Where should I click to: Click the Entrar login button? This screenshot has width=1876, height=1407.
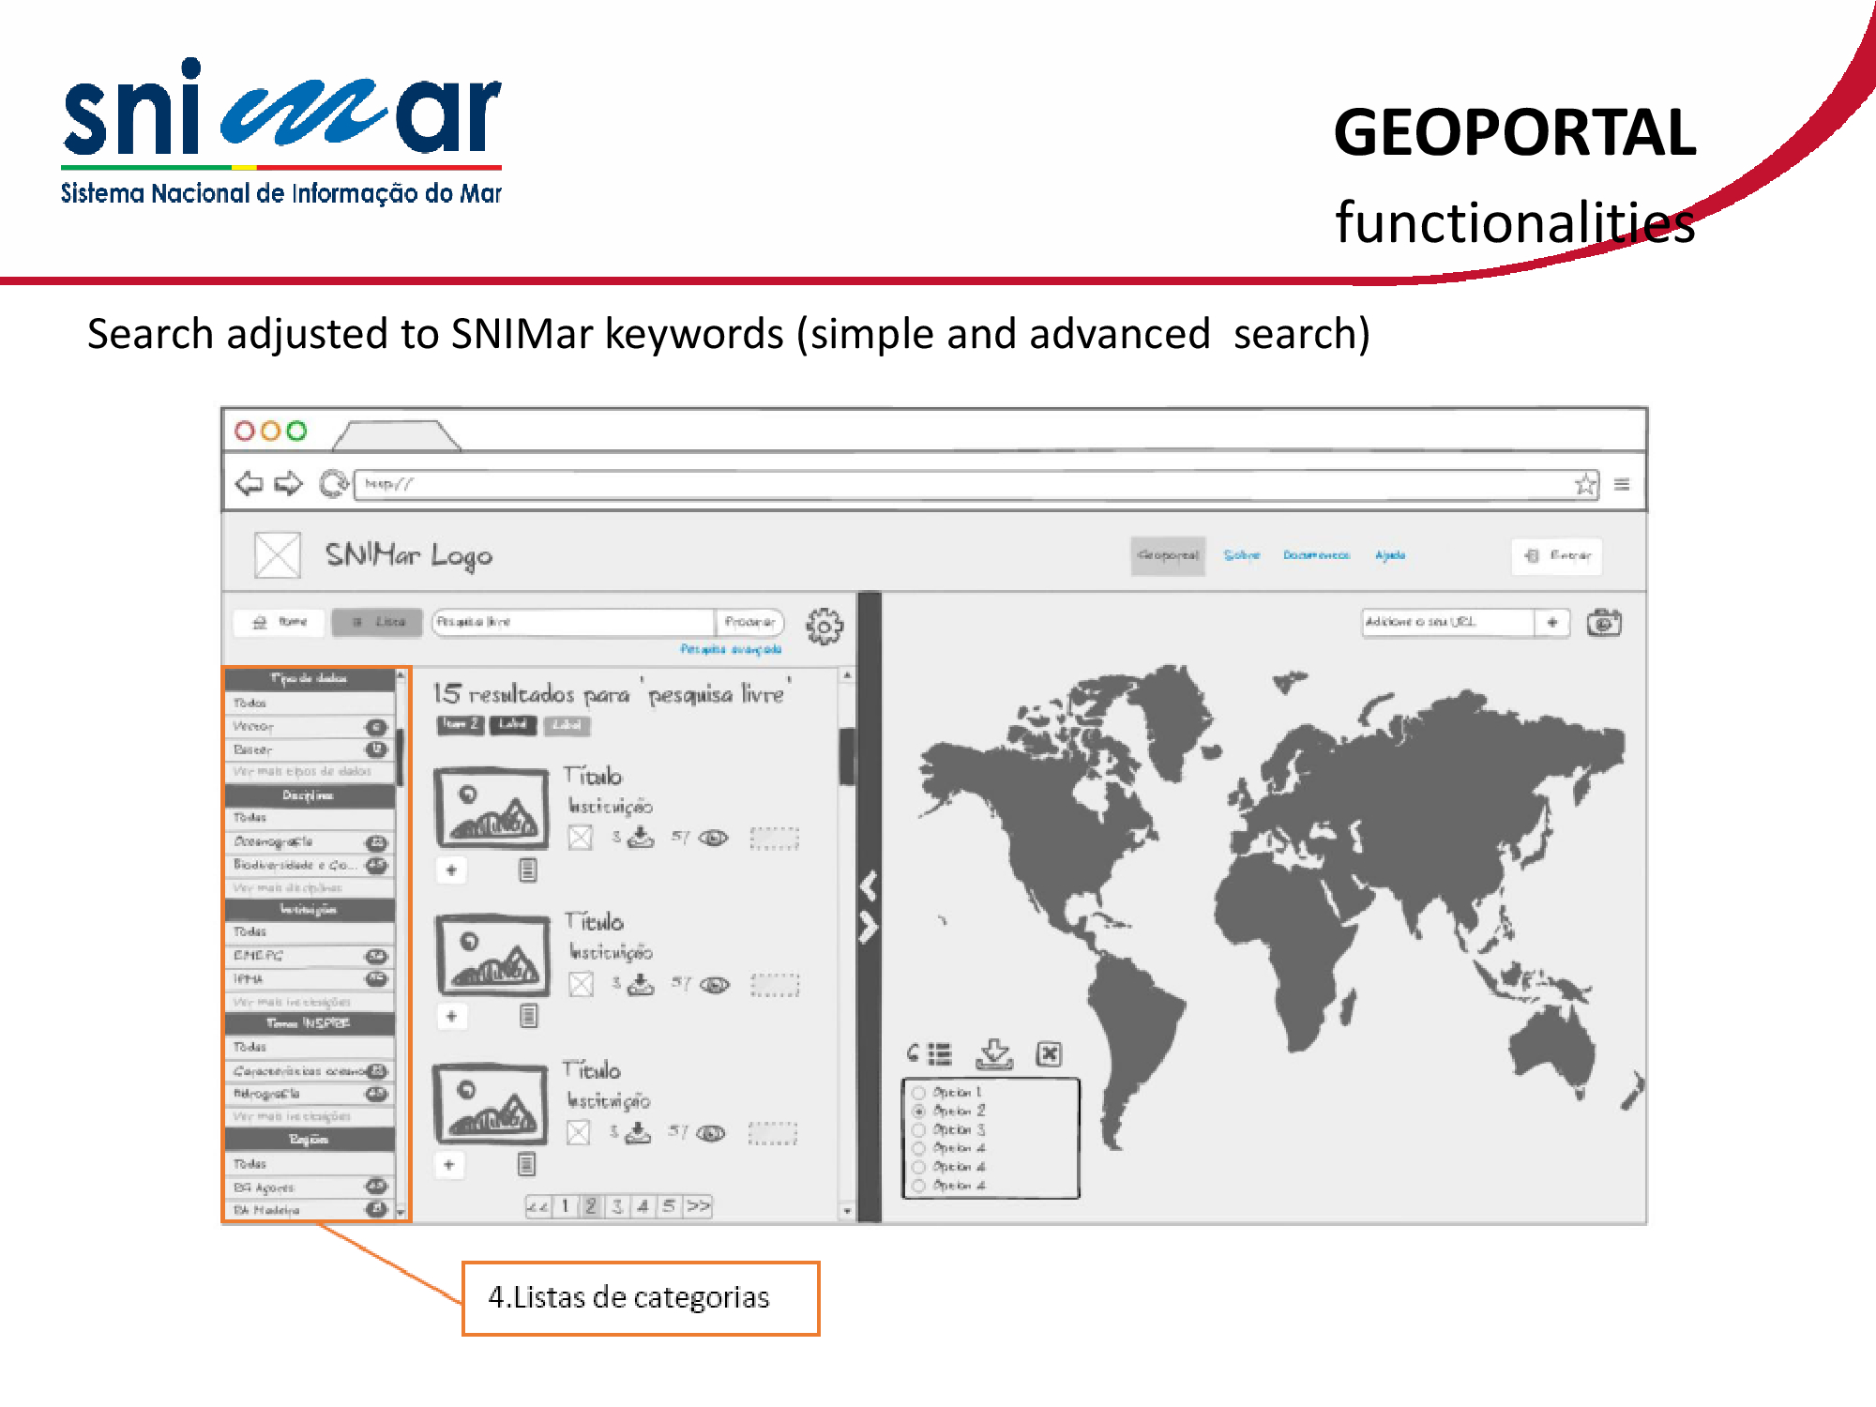1557,555
